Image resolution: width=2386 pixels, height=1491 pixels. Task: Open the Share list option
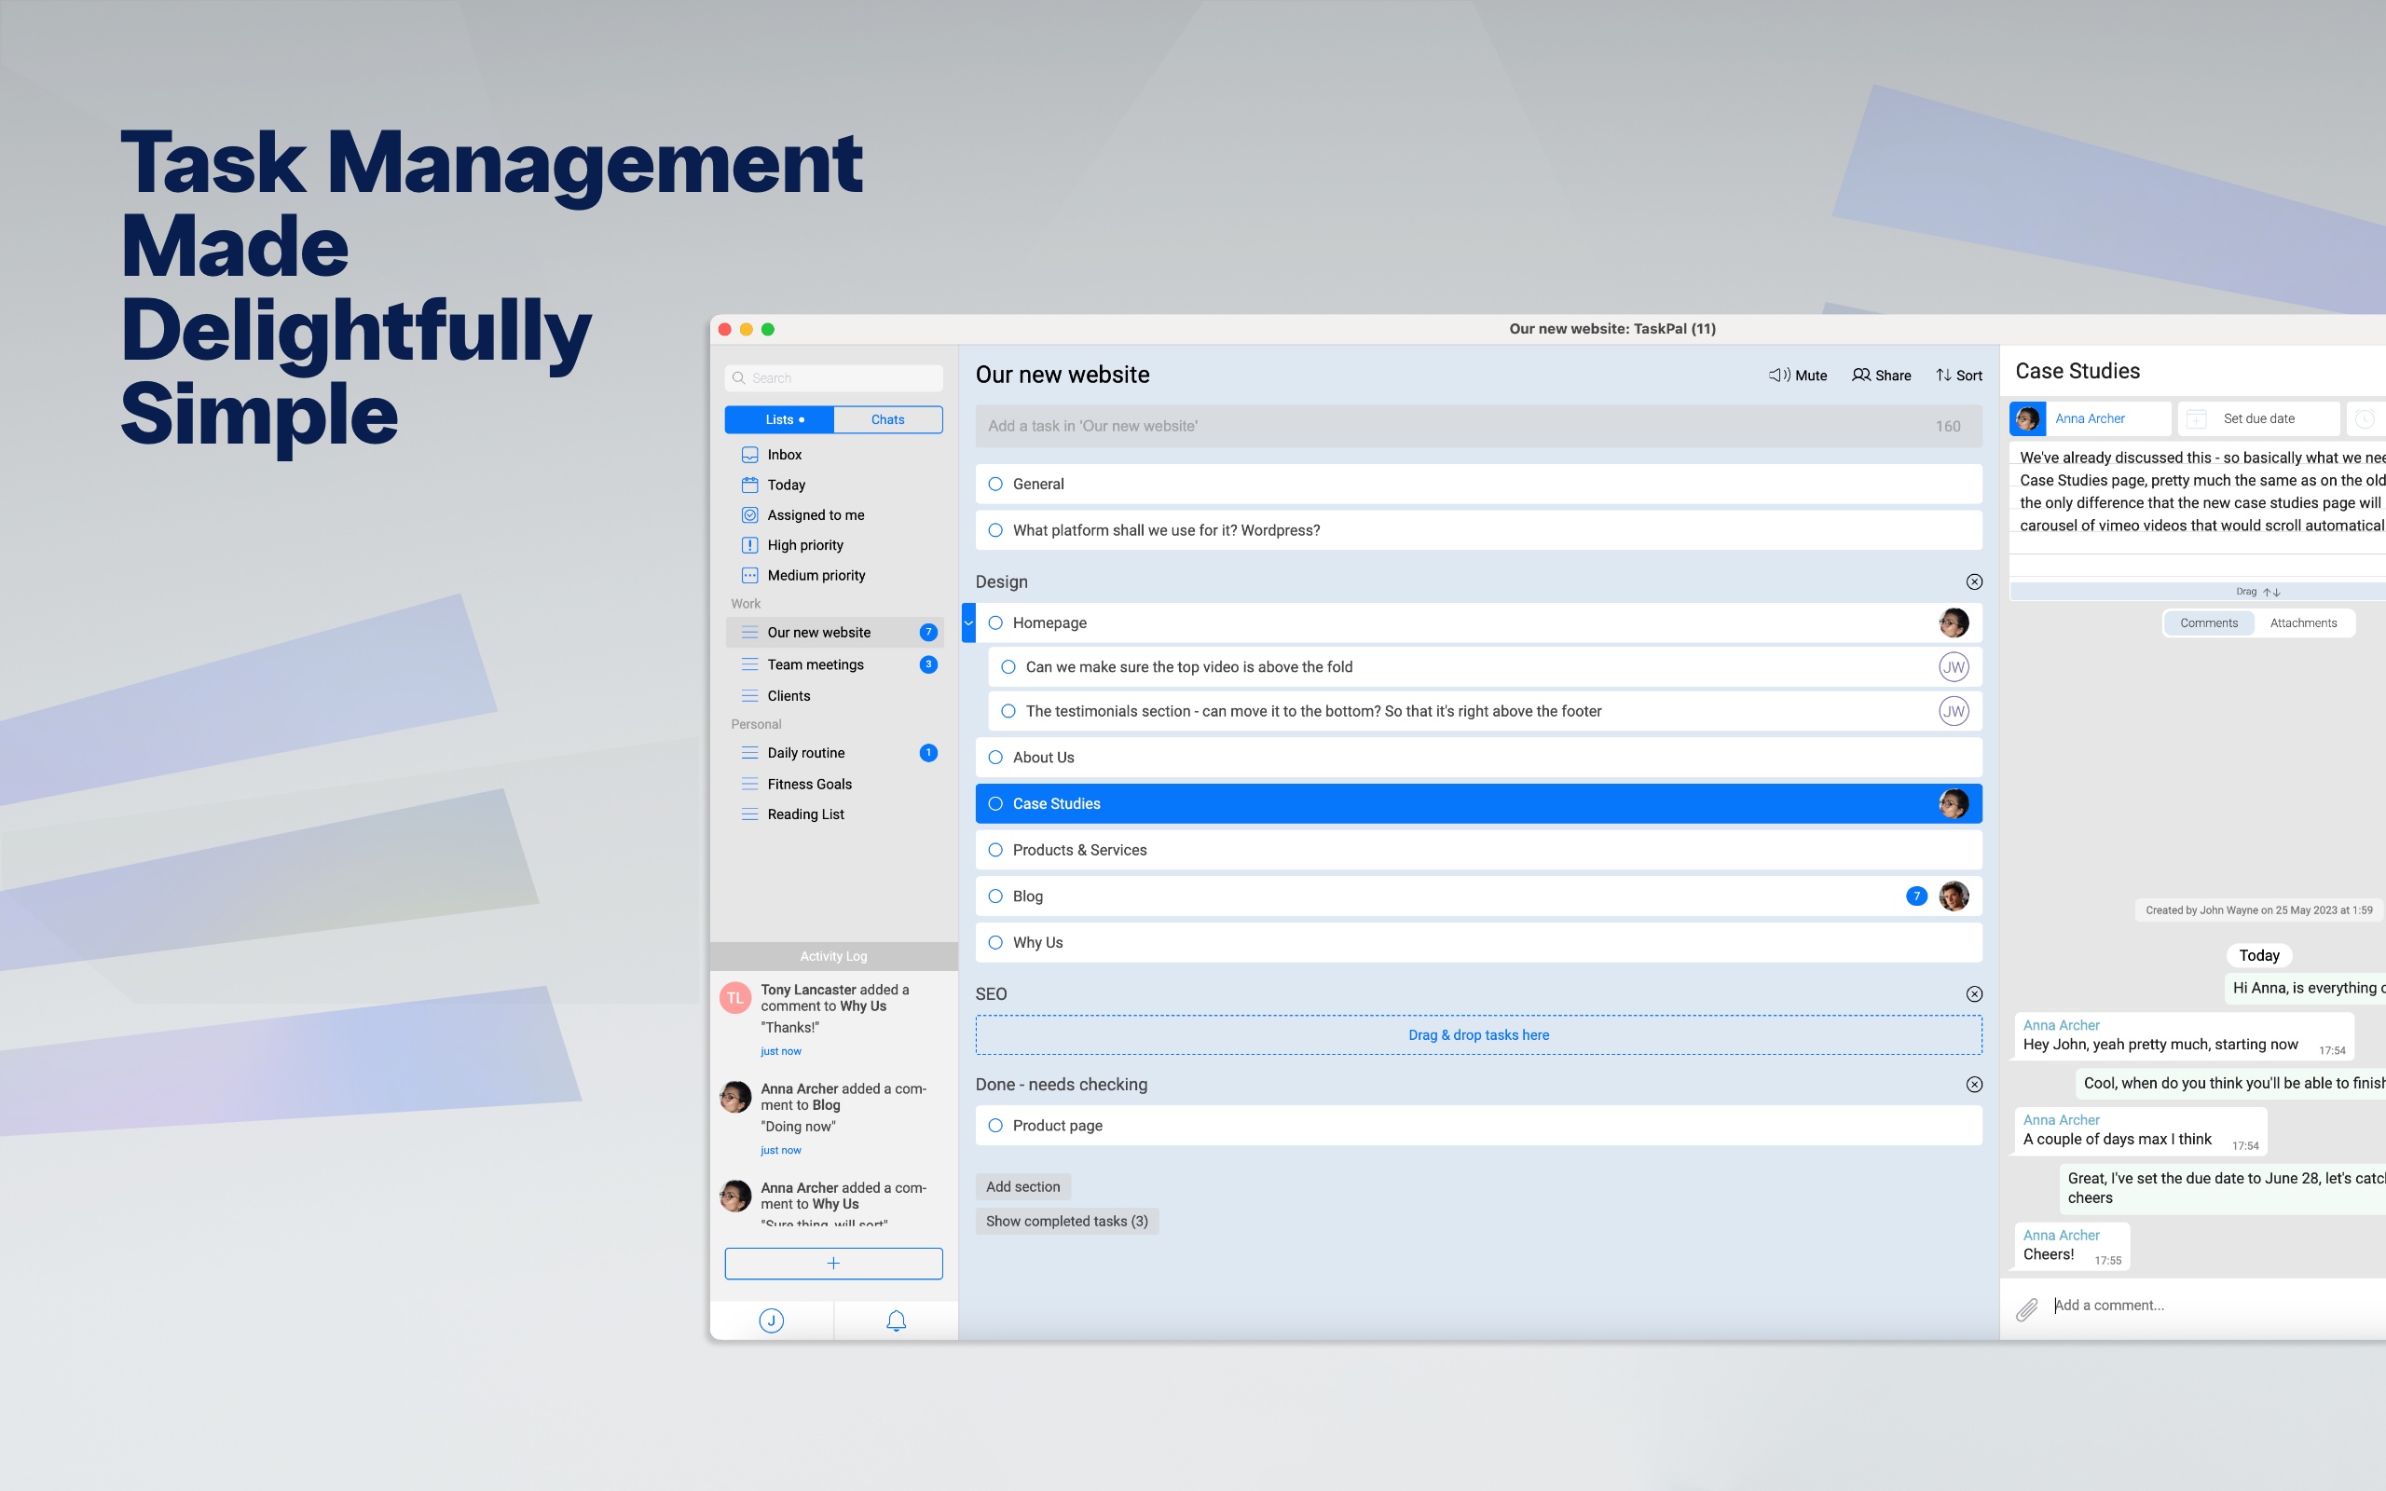coord(1880,375)
